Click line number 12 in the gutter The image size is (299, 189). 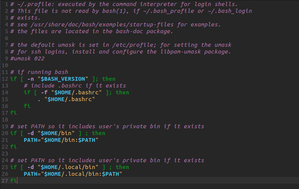[5, 79]
